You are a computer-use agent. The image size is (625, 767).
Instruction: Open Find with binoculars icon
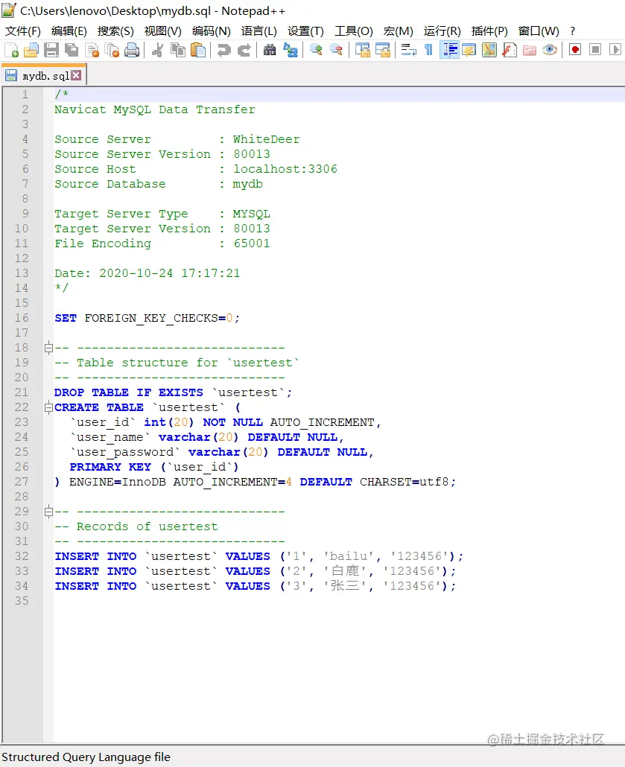click(270, 50)
